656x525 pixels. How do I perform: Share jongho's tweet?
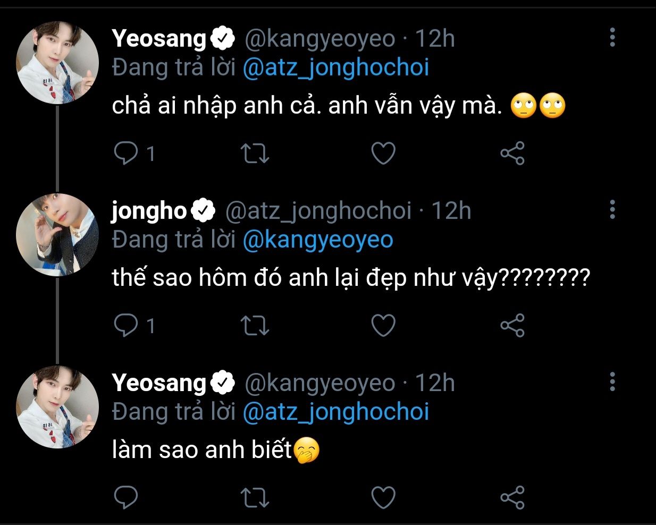point(512,326)
